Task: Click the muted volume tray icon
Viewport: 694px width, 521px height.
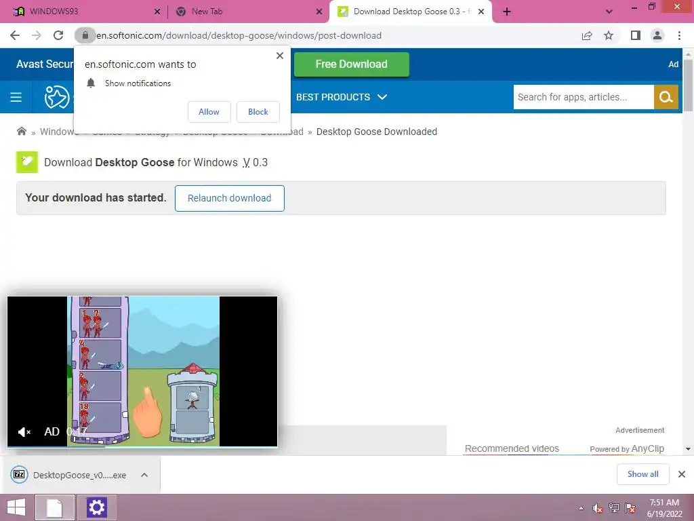Action: pyautogui.click(x=597, y=508)
